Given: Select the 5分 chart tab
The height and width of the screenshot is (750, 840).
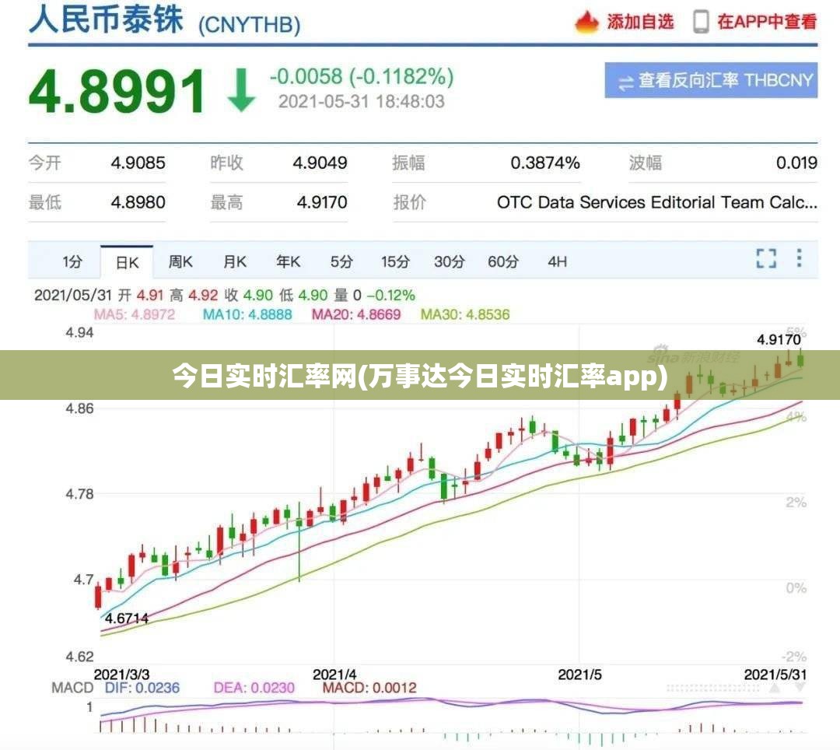Looking at the screenshot, I should (341, 262).
